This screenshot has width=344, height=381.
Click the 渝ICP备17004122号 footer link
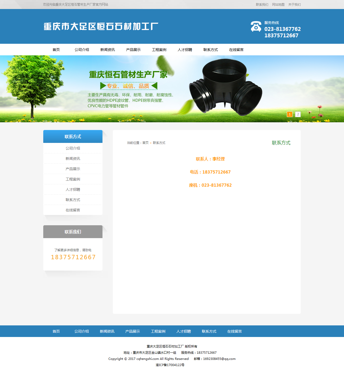click(170, 365)
